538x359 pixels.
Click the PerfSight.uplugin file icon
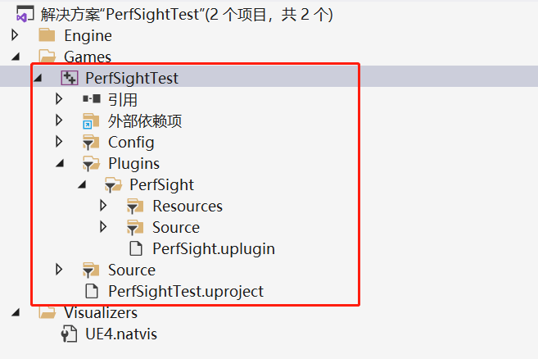[x=136, y=249]
